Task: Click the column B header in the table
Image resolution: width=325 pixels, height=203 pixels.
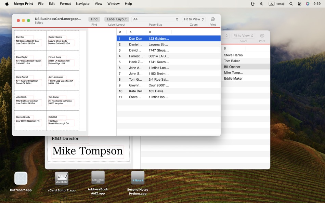Action: [x=150, y=32]
